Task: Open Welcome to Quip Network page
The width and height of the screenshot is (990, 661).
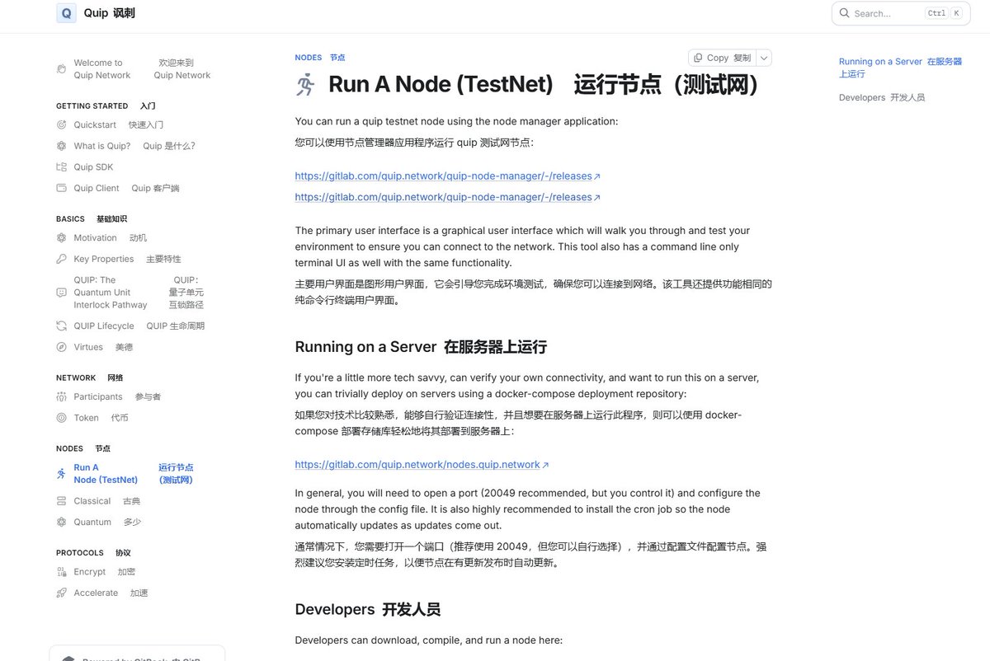Action: click(x=136, y=69)
